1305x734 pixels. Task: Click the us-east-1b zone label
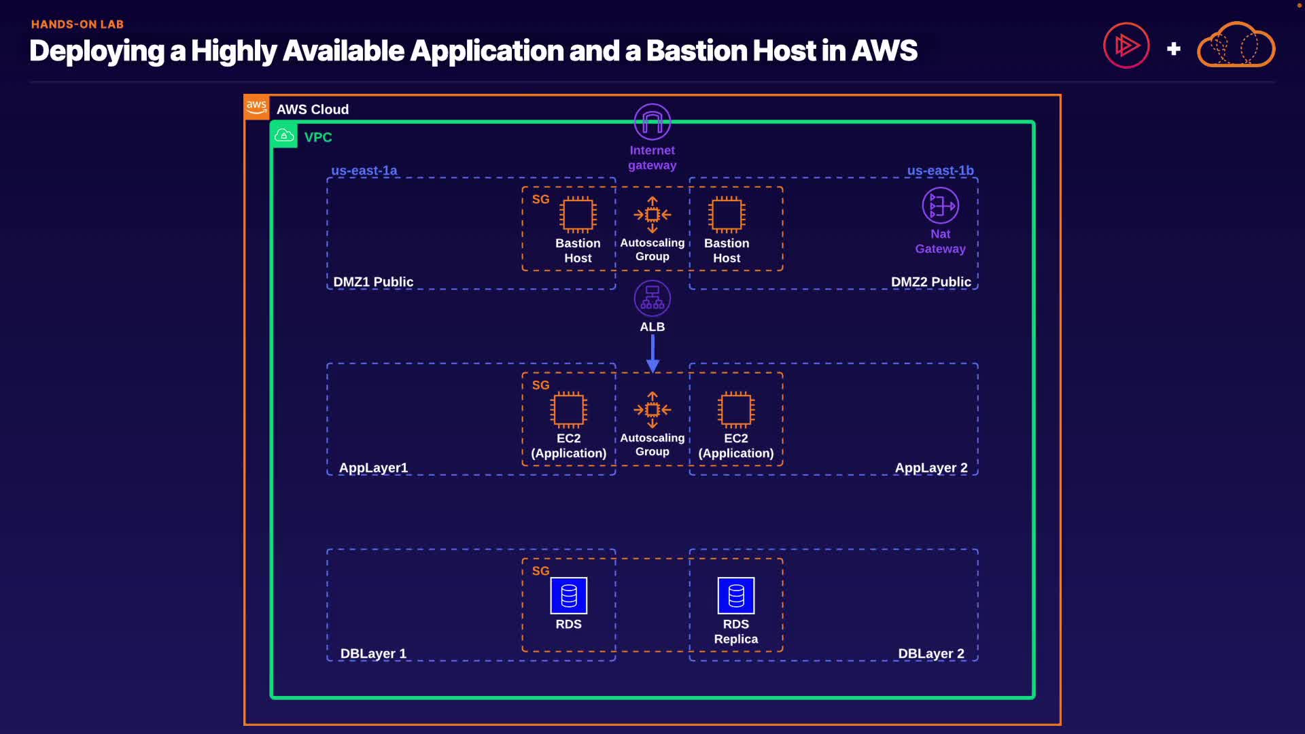940,171
